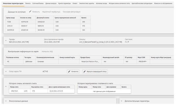The image size is (178, 105).
Task: Open the История смены активного счета tab
Action: 119,3
